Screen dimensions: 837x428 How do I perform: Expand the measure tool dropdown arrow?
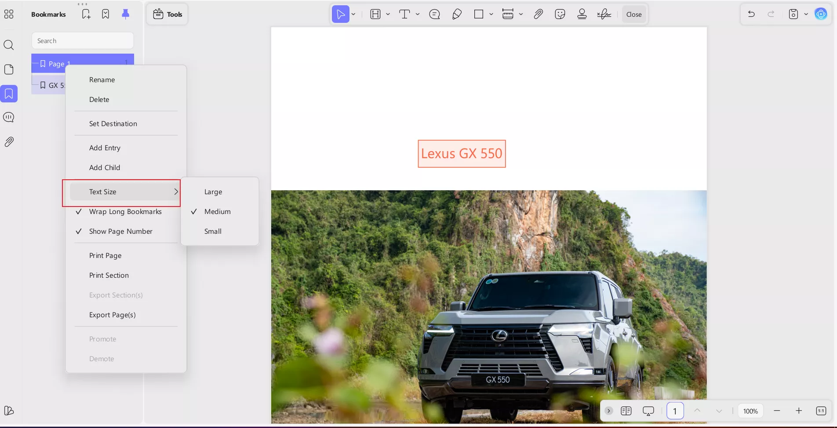point(521,14)
